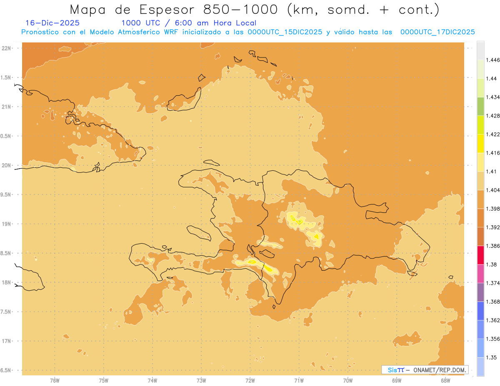Click the legend value 1.44

click(x=492, y=78)
